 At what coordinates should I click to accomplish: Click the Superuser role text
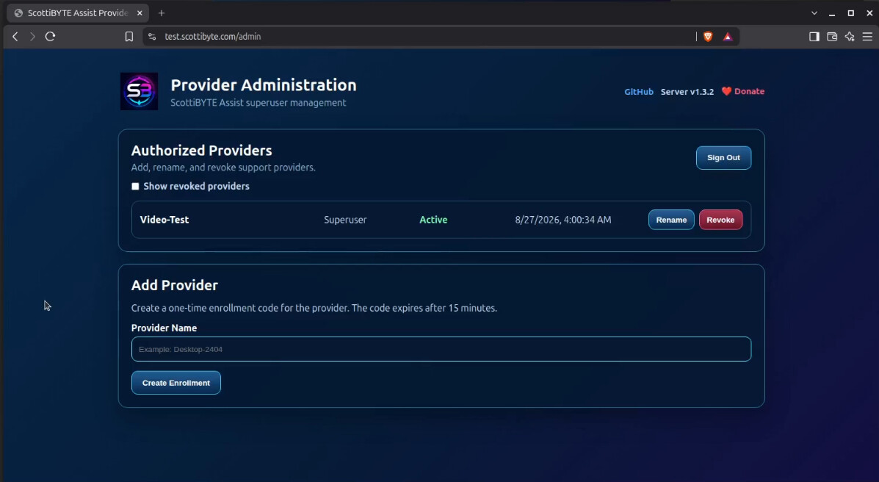click(x=345, y=220)
